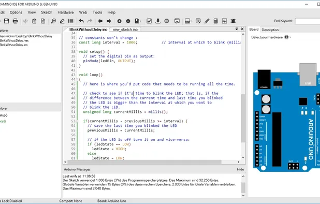Redo with the greyed curved arrow icon

90,21
